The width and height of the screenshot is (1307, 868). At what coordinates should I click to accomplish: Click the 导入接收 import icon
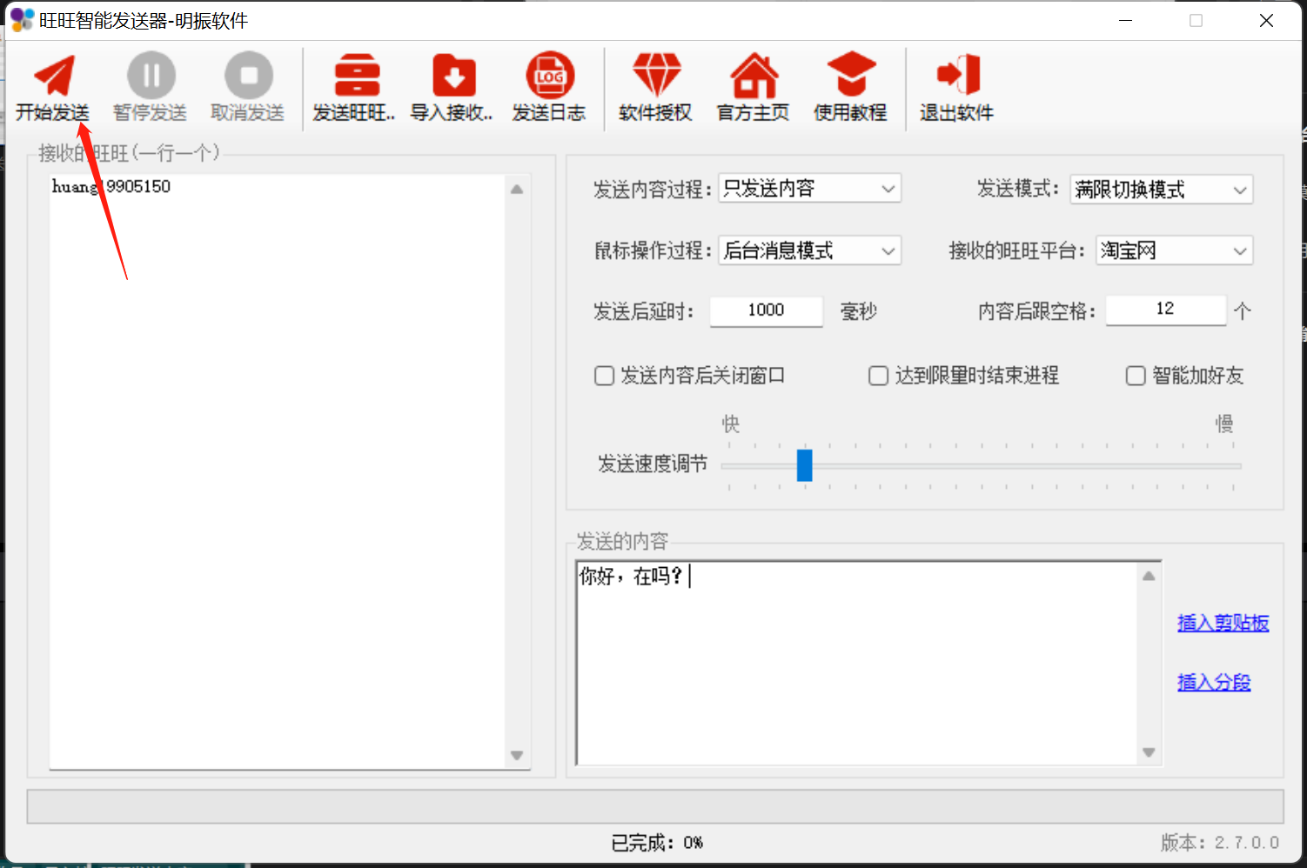click(x=453, y=76)
